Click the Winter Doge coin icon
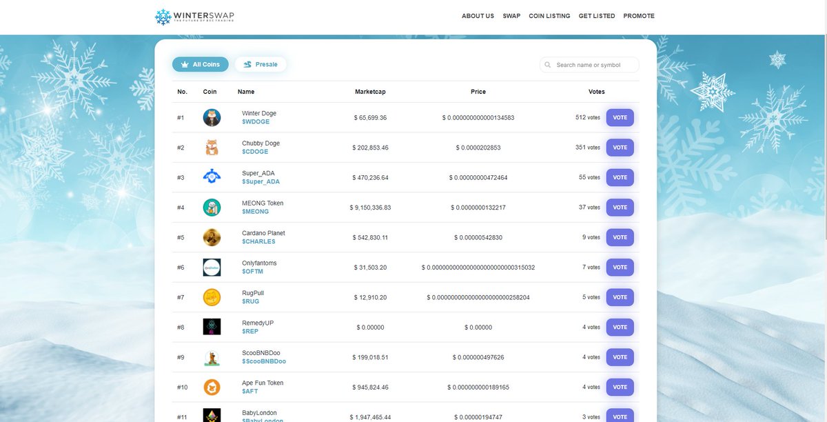This screenshot has width=827, height=422. 211,117
